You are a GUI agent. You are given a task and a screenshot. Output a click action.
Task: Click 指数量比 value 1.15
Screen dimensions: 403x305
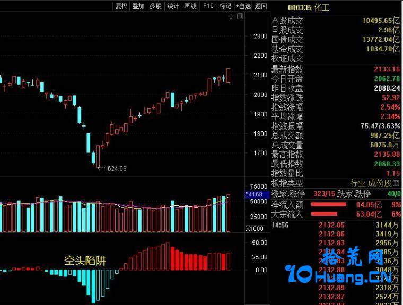(393, 173)
